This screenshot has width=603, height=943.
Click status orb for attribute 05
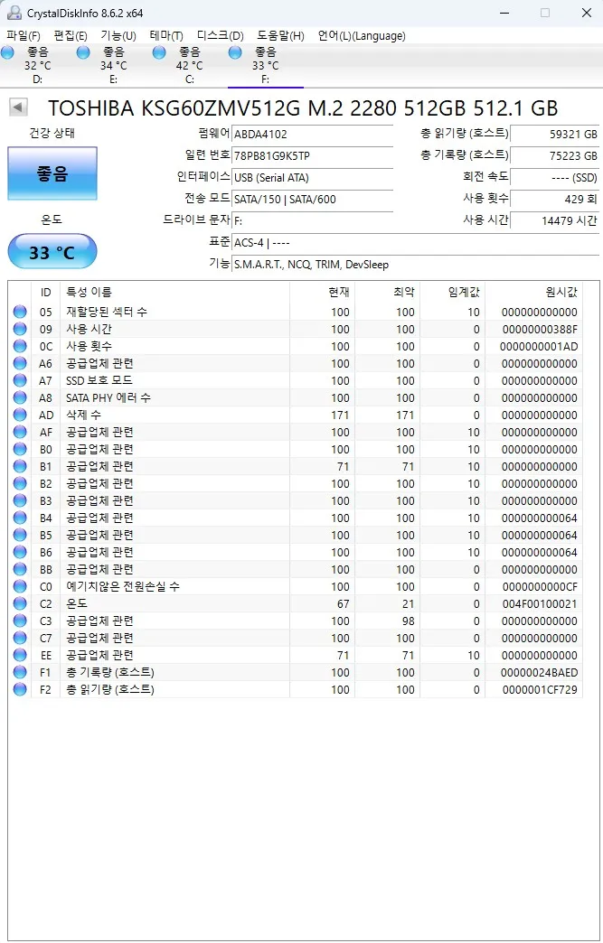(20, 312)
